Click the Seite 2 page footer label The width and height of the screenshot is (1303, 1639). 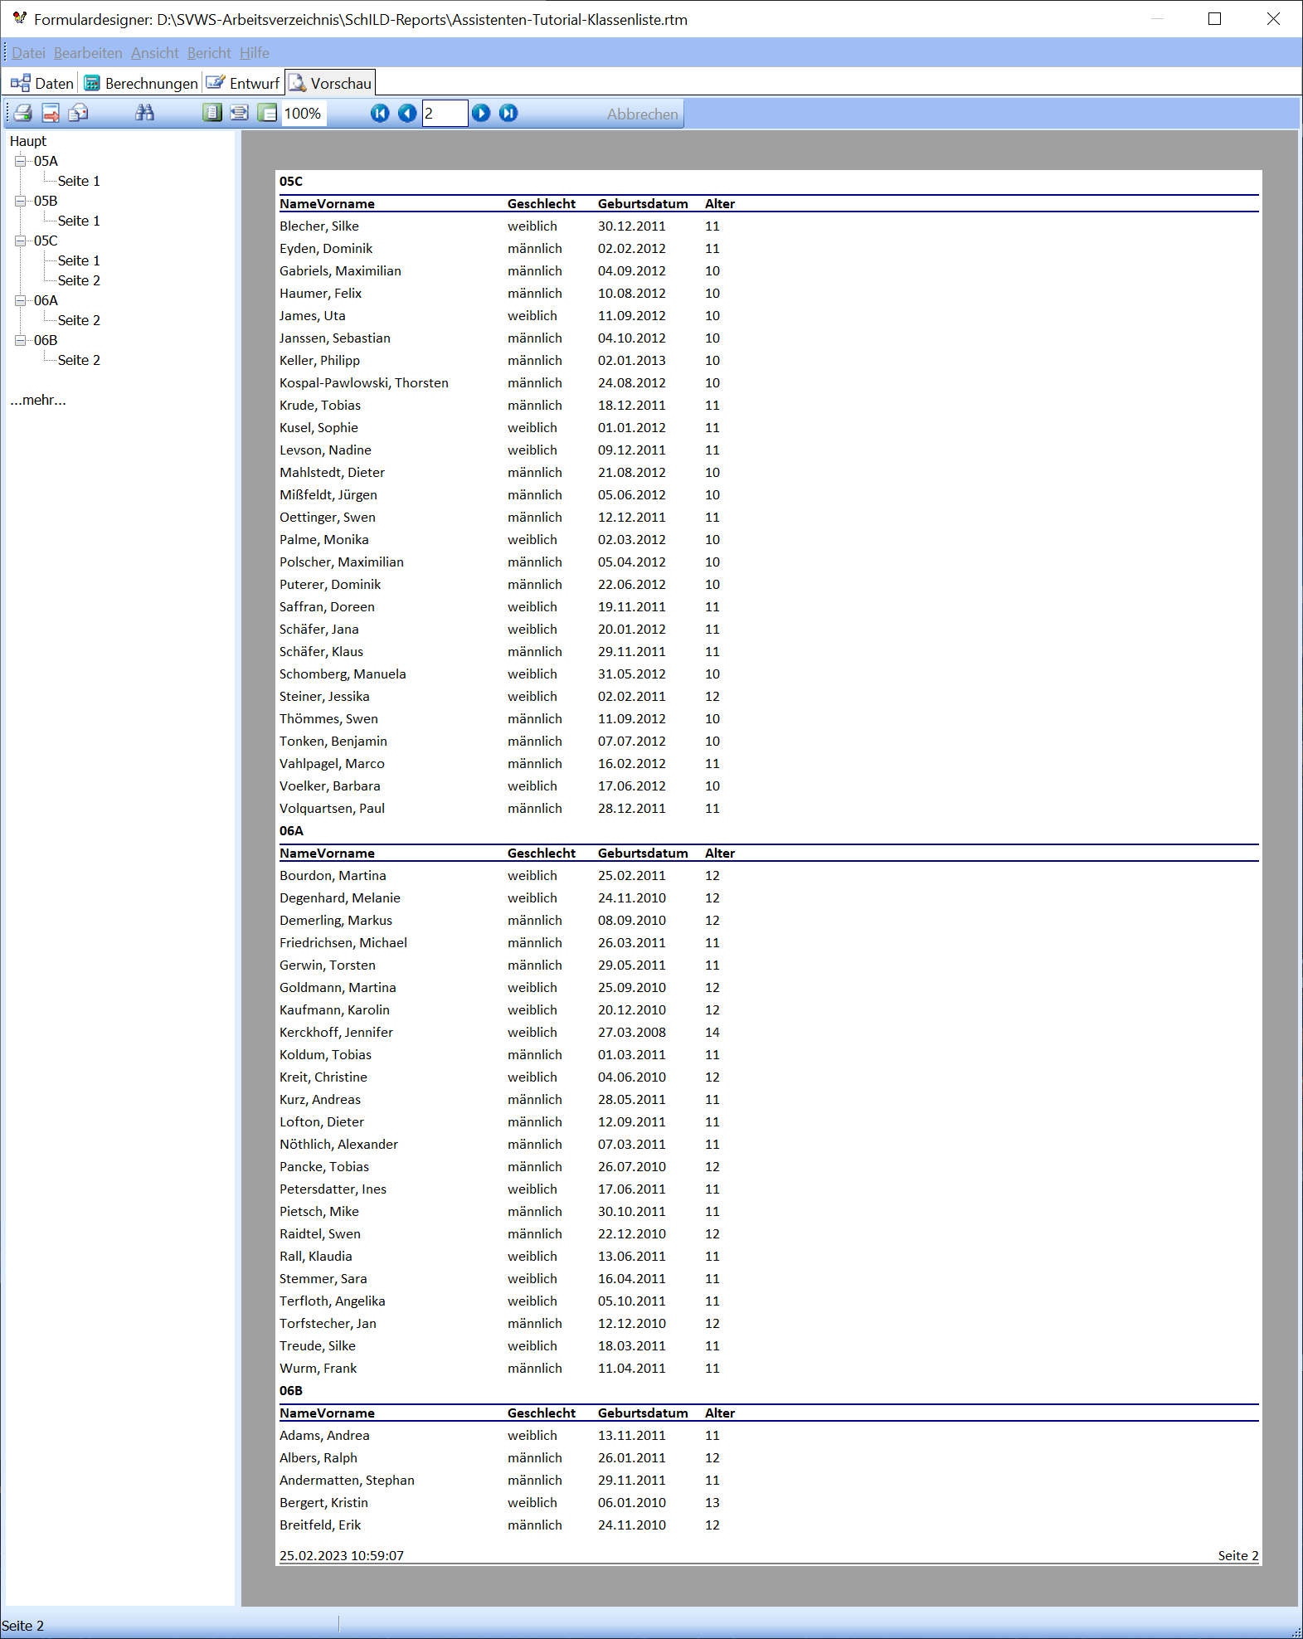(1238, 1555)
